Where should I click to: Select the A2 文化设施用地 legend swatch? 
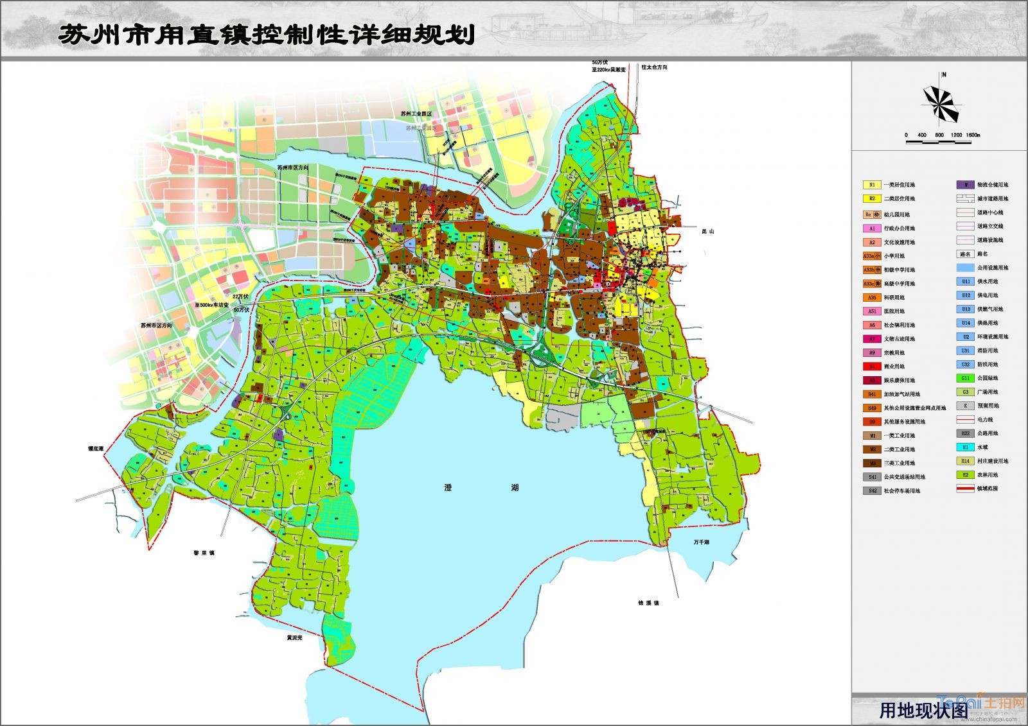click(872, 243)
